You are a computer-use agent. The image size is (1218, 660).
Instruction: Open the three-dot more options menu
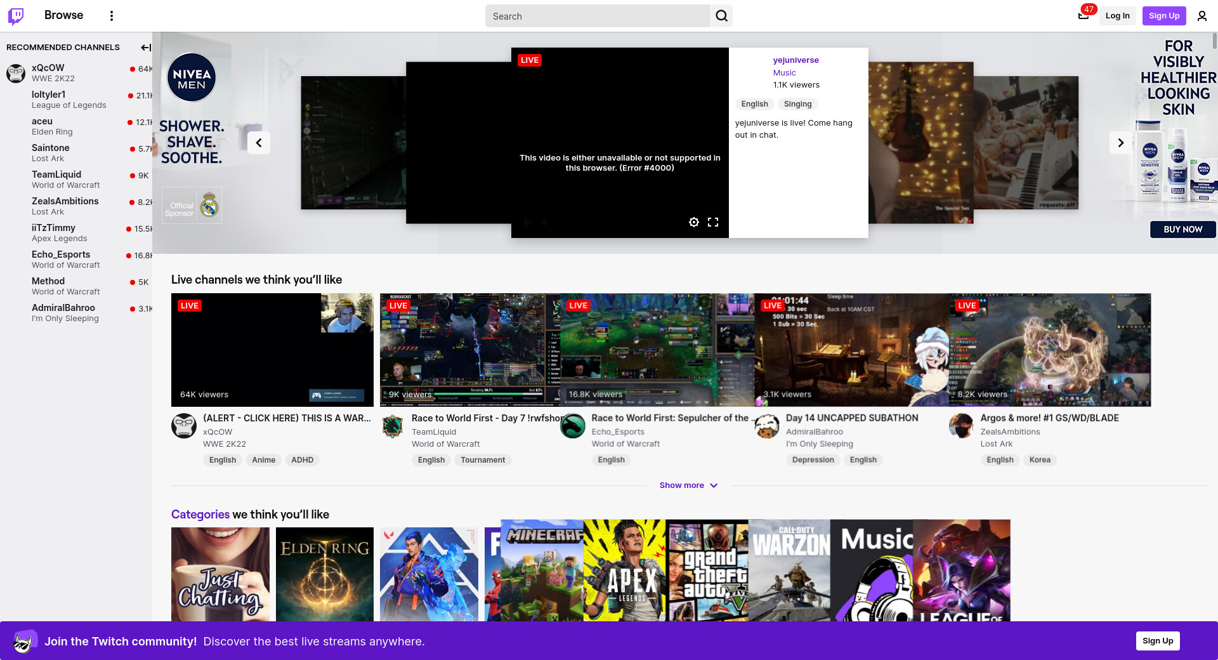point(112,16)
